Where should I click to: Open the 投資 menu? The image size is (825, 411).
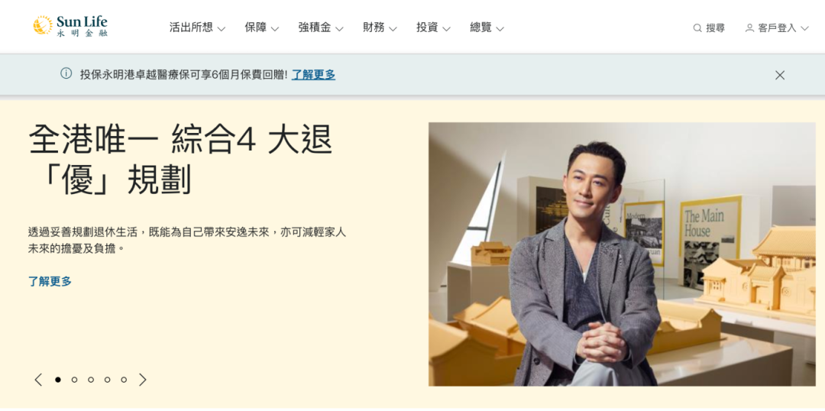click(433, 28)
